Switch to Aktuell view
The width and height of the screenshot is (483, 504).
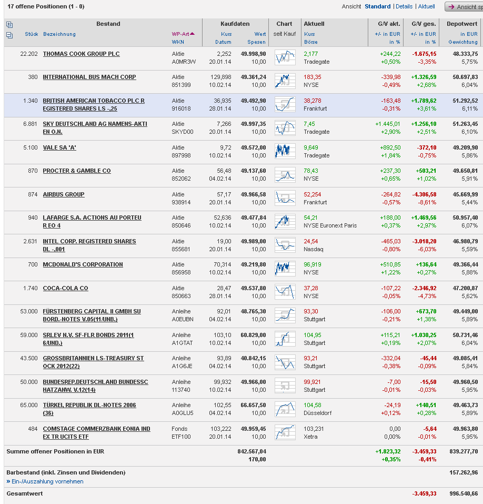point(427,6)
